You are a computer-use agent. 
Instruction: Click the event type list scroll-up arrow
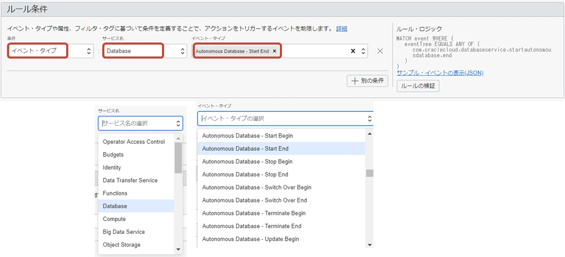369,133
